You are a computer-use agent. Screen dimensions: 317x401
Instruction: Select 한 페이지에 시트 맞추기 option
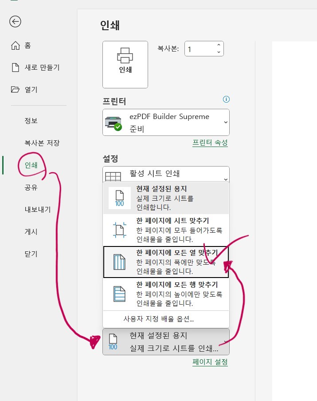[166, 230]
